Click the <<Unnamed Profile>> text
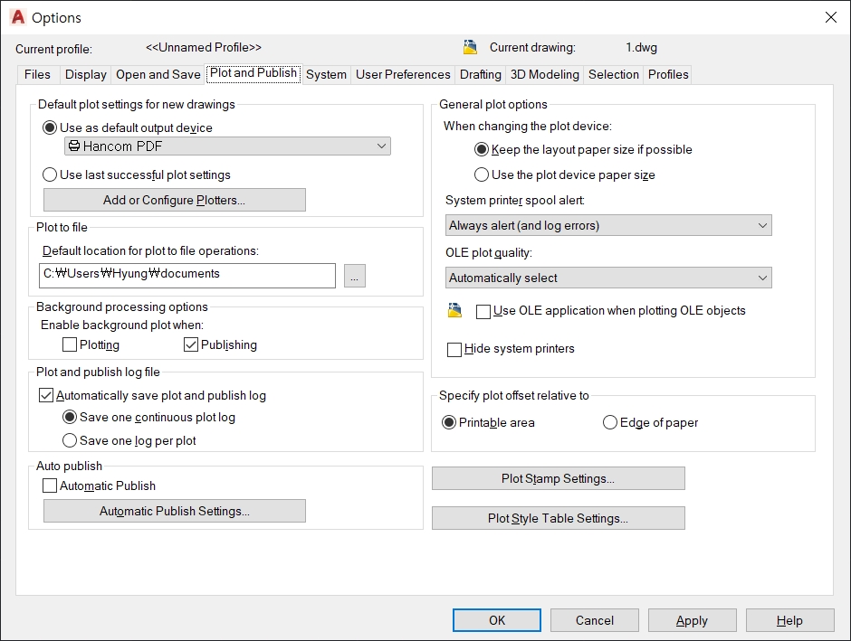Viewport: 851px width, 641px height. tap(204, 48)
